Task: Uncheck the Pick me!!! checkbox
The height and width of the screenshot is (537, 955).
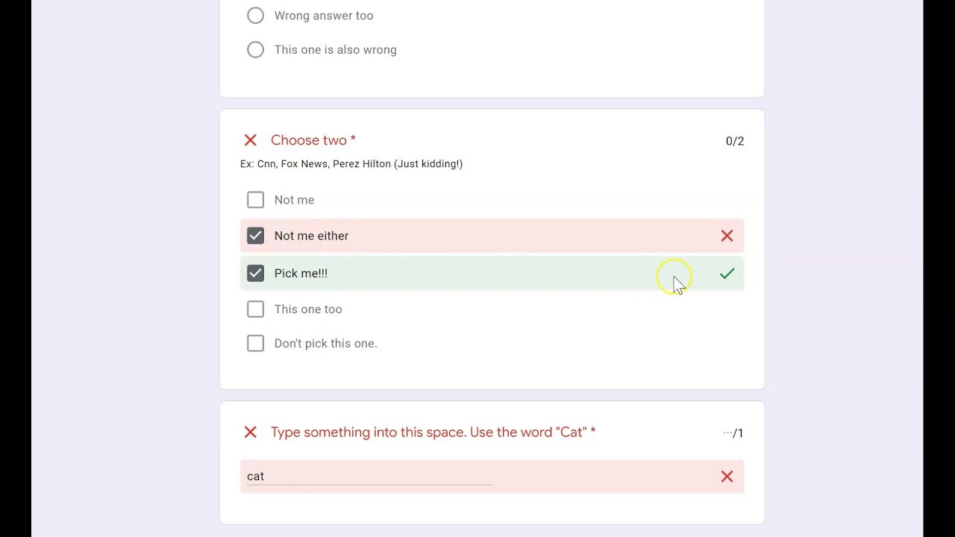Action: pos(255,273)
